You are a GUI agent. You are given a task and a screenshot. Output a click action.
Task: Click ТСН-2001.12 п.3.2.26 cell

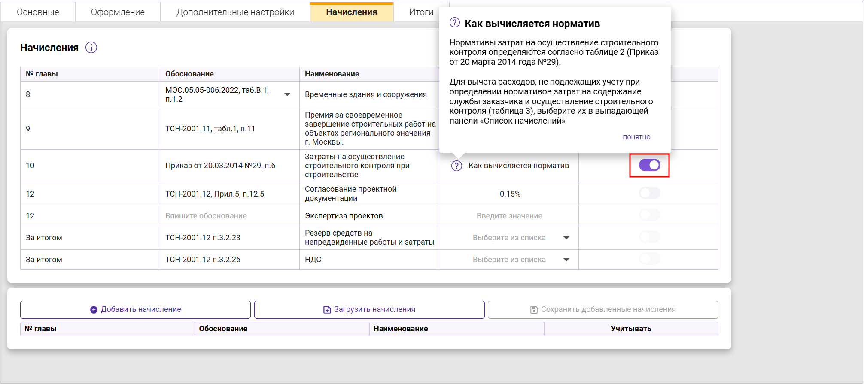[x=230, y=260]
